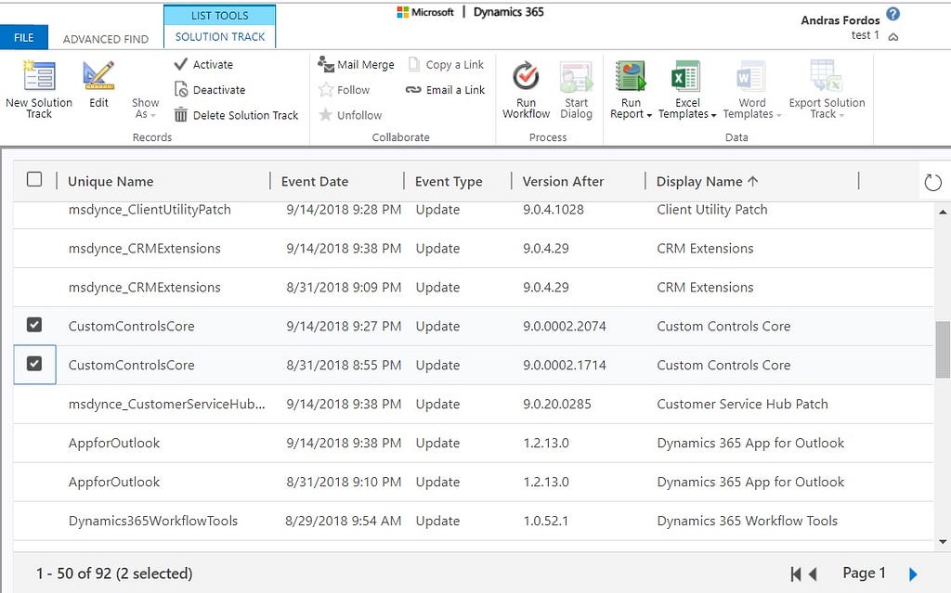This screenshot has width=951, height=593.
Task: Click version 9.0.20.0285 cell
Action: 557,404
